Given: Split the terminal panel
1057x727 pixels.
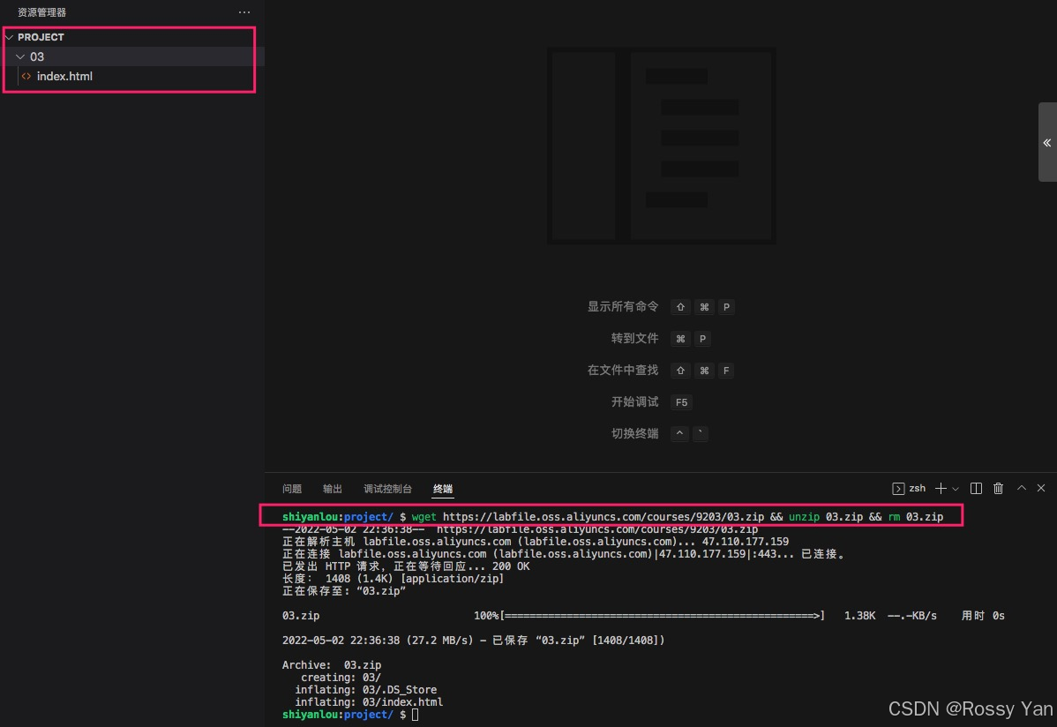Looking at the screenshot, I should (976, 488).
